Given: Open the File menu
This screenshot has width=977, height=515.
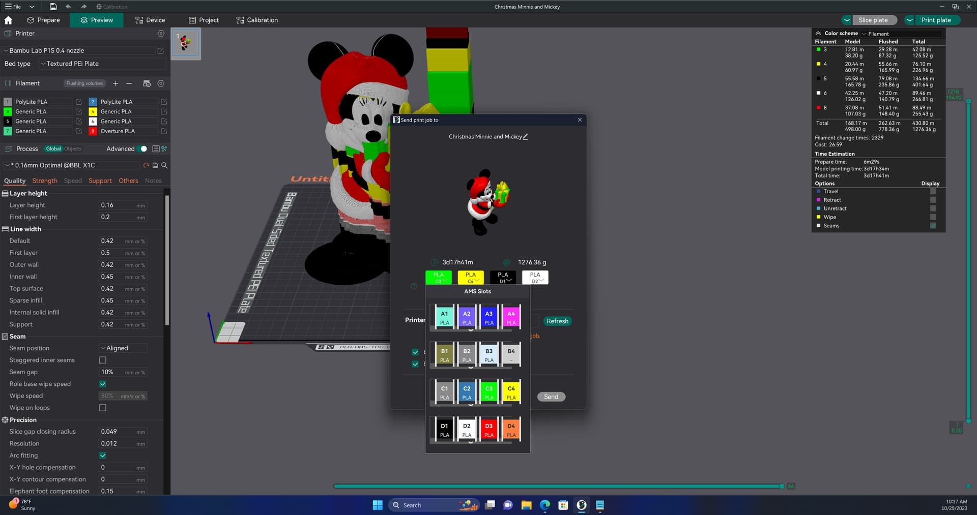Looking at the screenshot, I should 13,7.
